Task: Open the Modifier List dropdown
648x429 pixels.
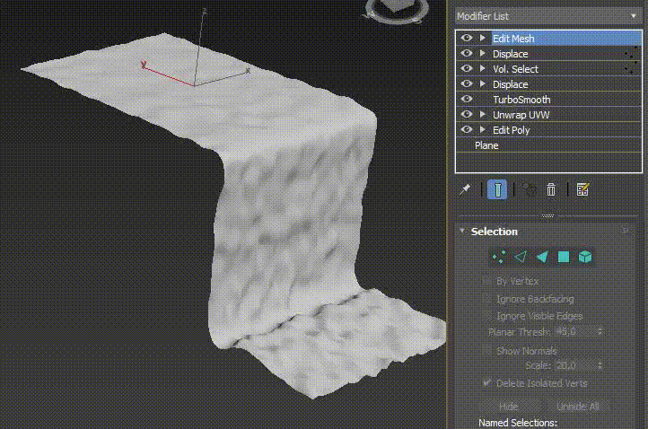Action: 547,16
